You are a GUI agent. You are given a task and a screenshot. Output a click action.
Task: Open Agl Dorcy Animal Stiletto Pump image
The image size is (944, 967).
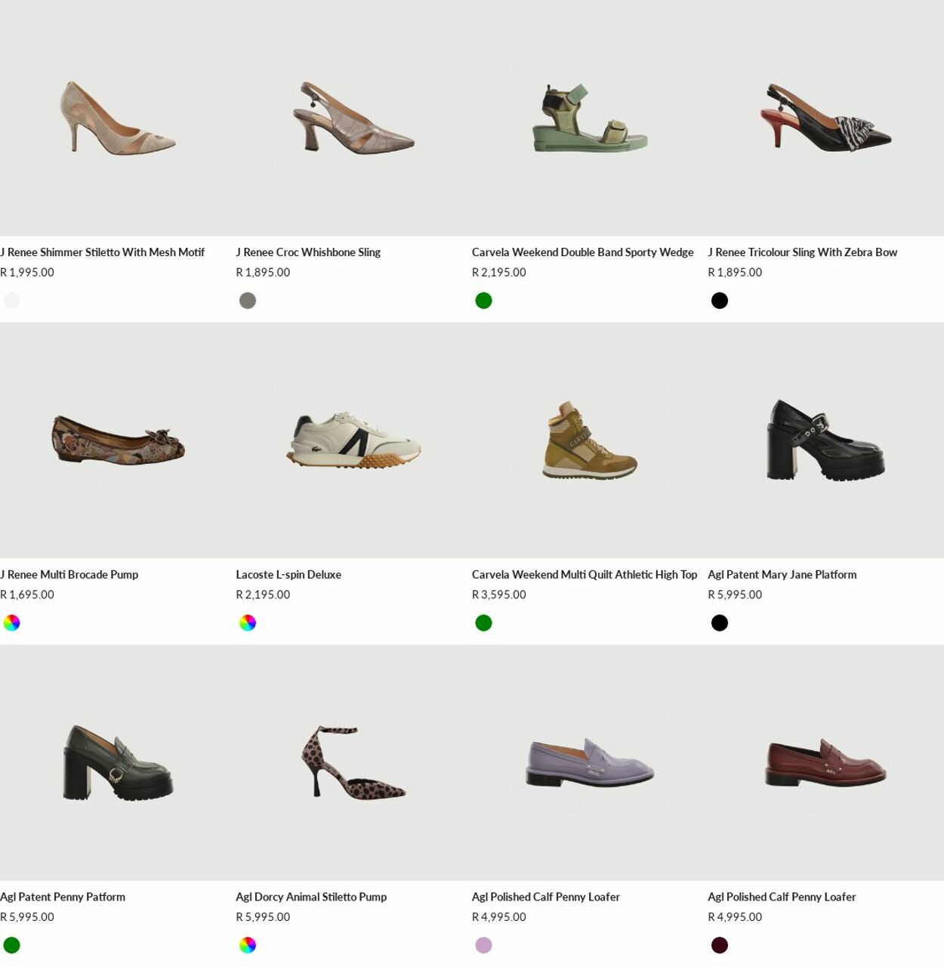(353, 763)
